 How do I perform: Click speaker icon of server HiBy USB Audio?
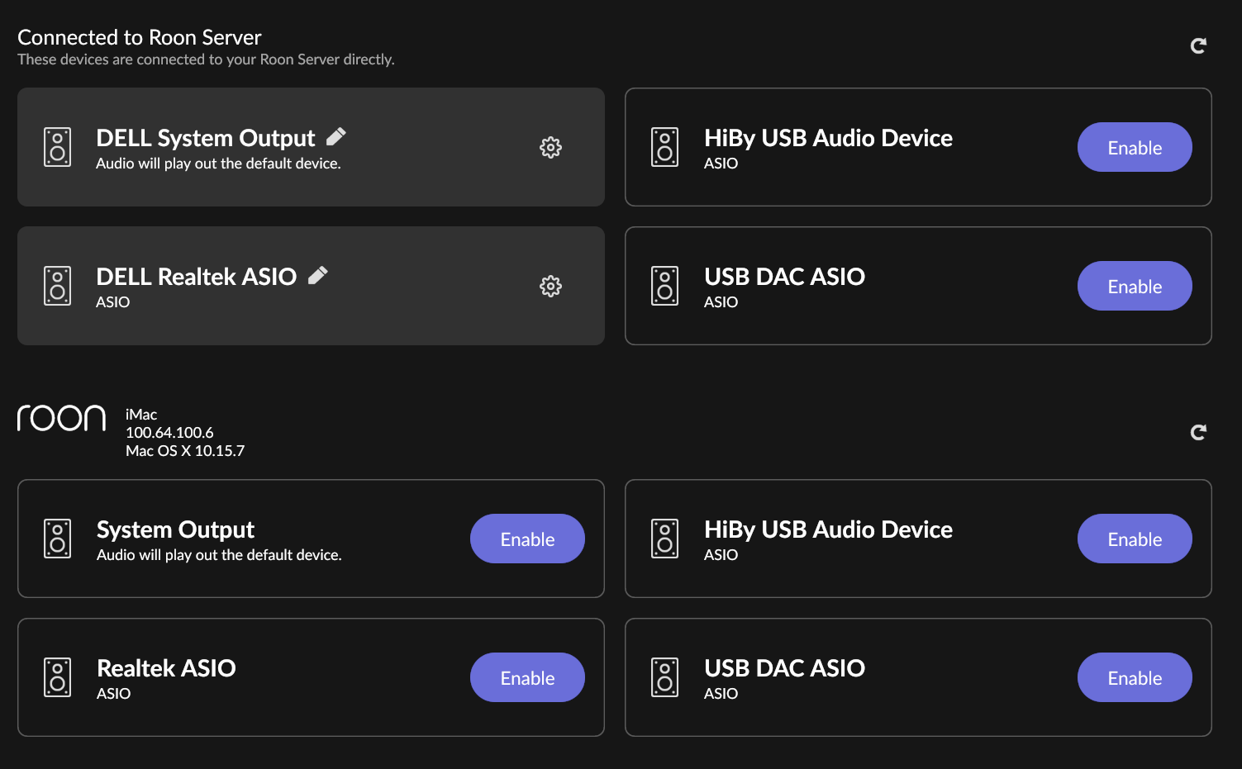664,147
